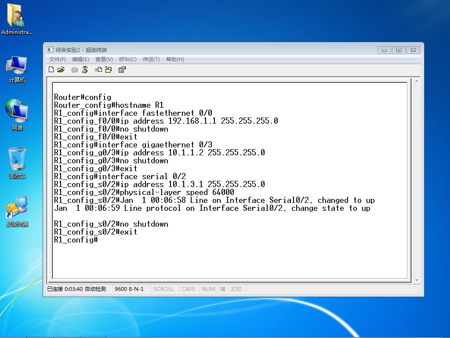Click the SCROLL status indicator

tap(163, 289)
